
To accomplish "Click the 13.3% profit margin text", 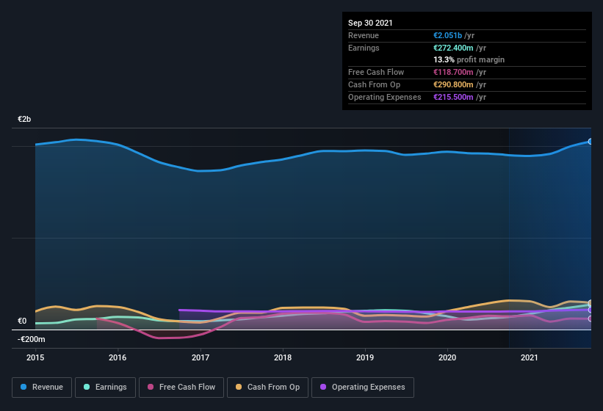I will (x=469, y=60).
